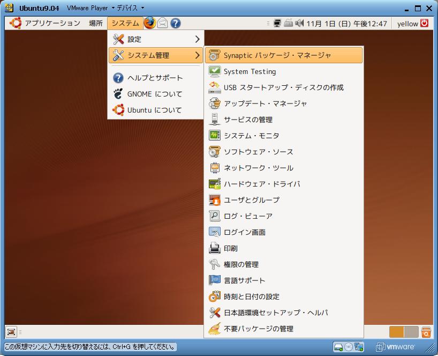438x356 pixels.
Task: Open the デバイス dropdown in VMware title bar
Action: click(x=130, y=8)
